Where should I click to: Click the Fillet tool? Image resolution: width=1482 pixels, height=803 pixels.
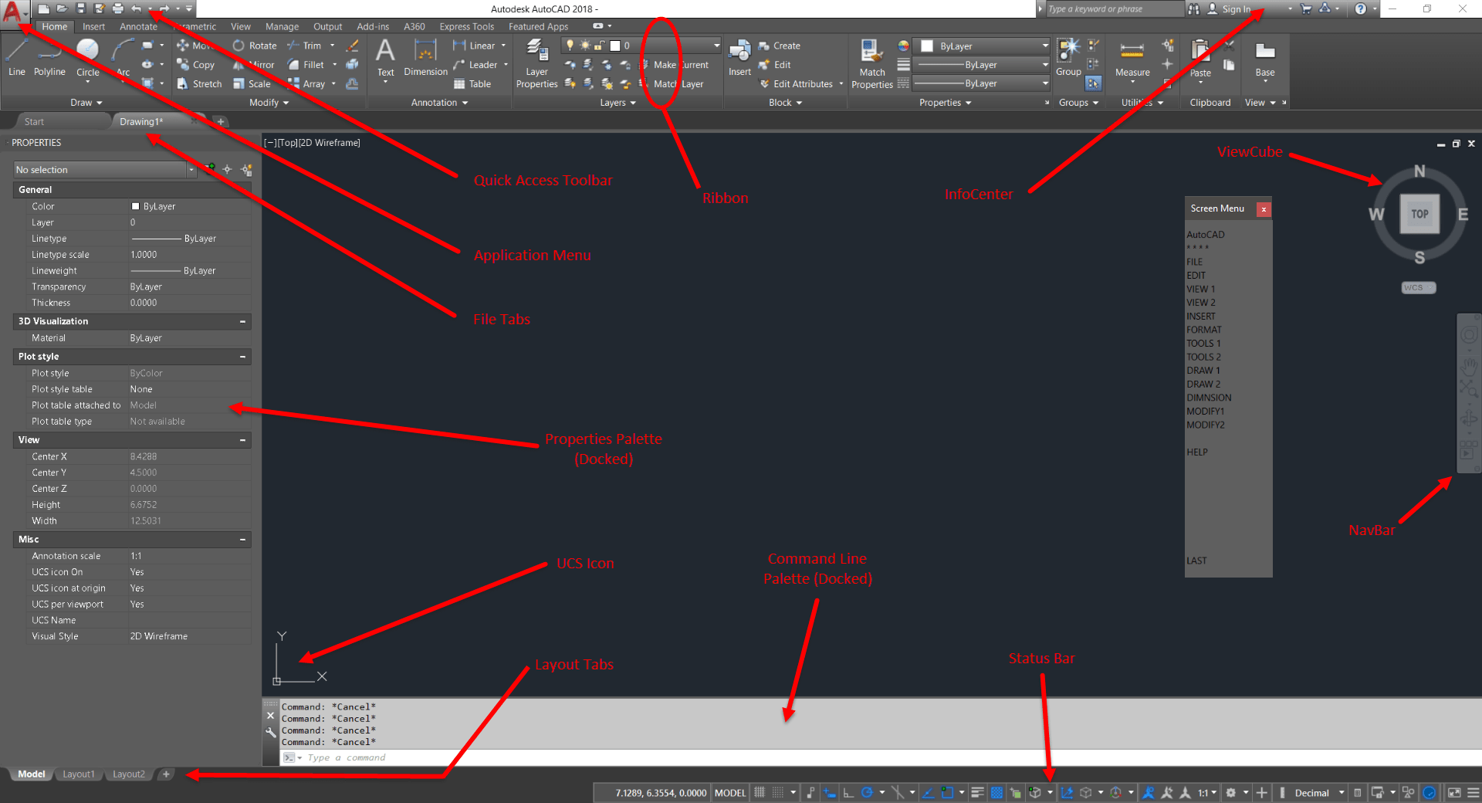pos(306,65)
